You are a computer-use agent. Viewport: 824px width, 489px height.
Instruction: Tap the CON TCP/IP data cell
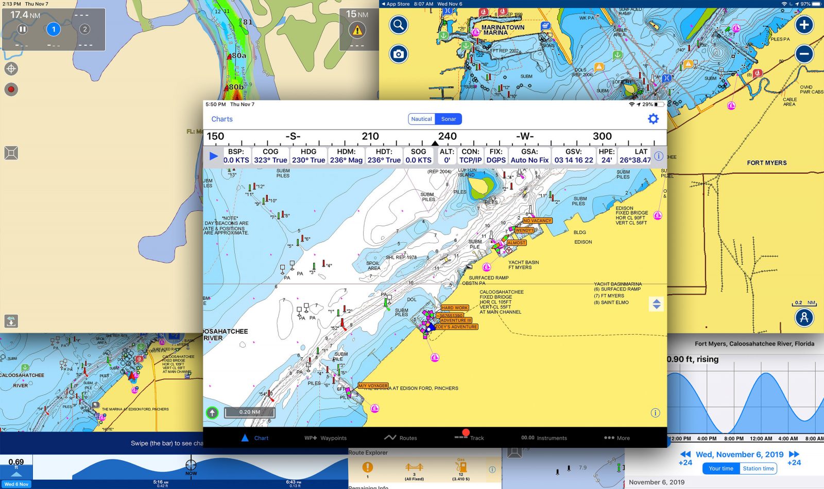[x=470, y=156]
